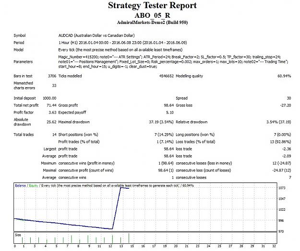The height and width of the screenshot is (251, 300).
Task: Click the Modelling quality value 60.94%
Action: point(284,76)
